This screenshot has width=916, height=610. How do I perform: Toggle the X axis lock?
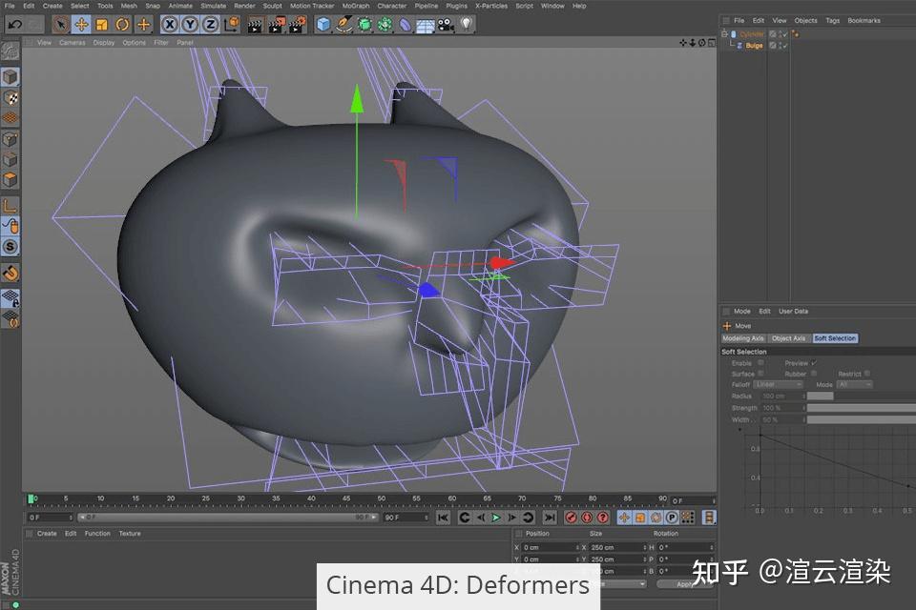coord(170,25)
